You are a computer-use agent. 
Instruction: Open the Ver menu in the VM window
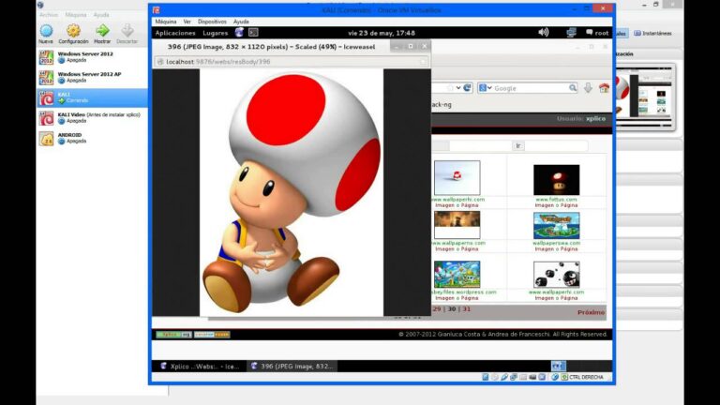point(187,22)
